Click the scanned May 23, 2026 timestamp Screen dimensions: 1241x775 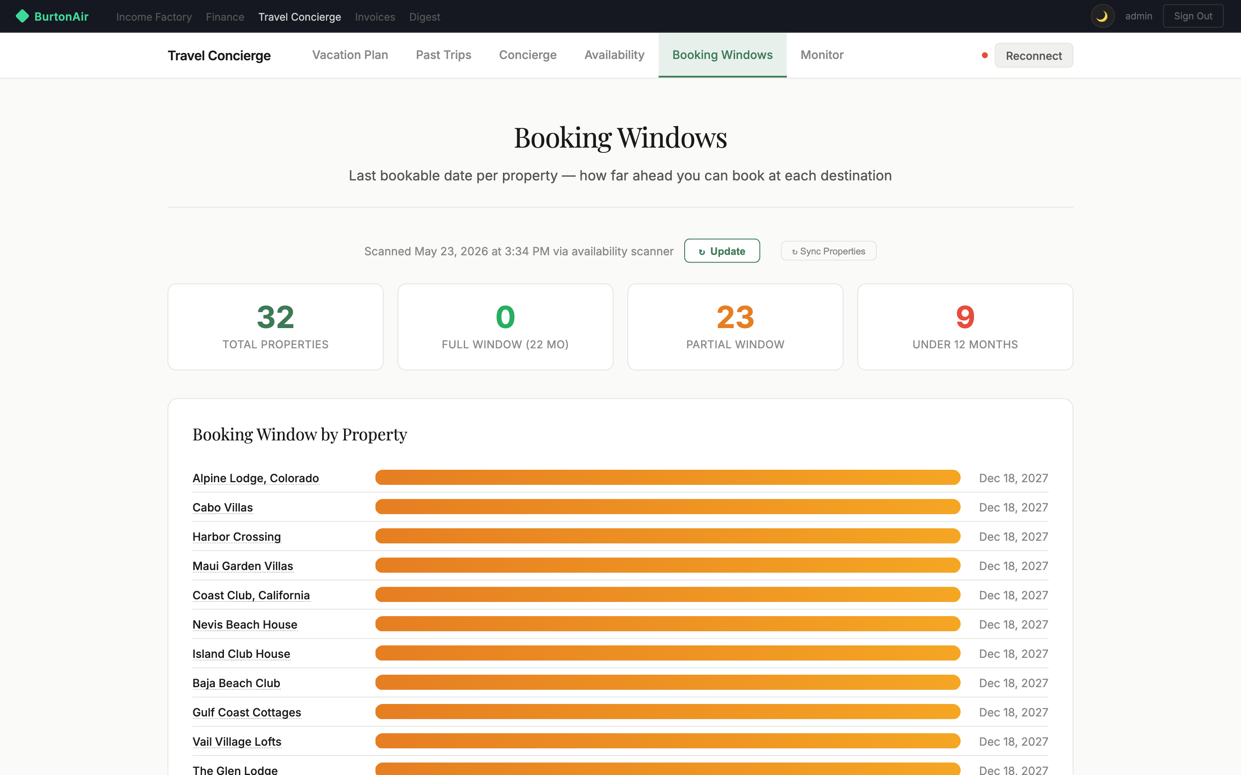[519, 251]
